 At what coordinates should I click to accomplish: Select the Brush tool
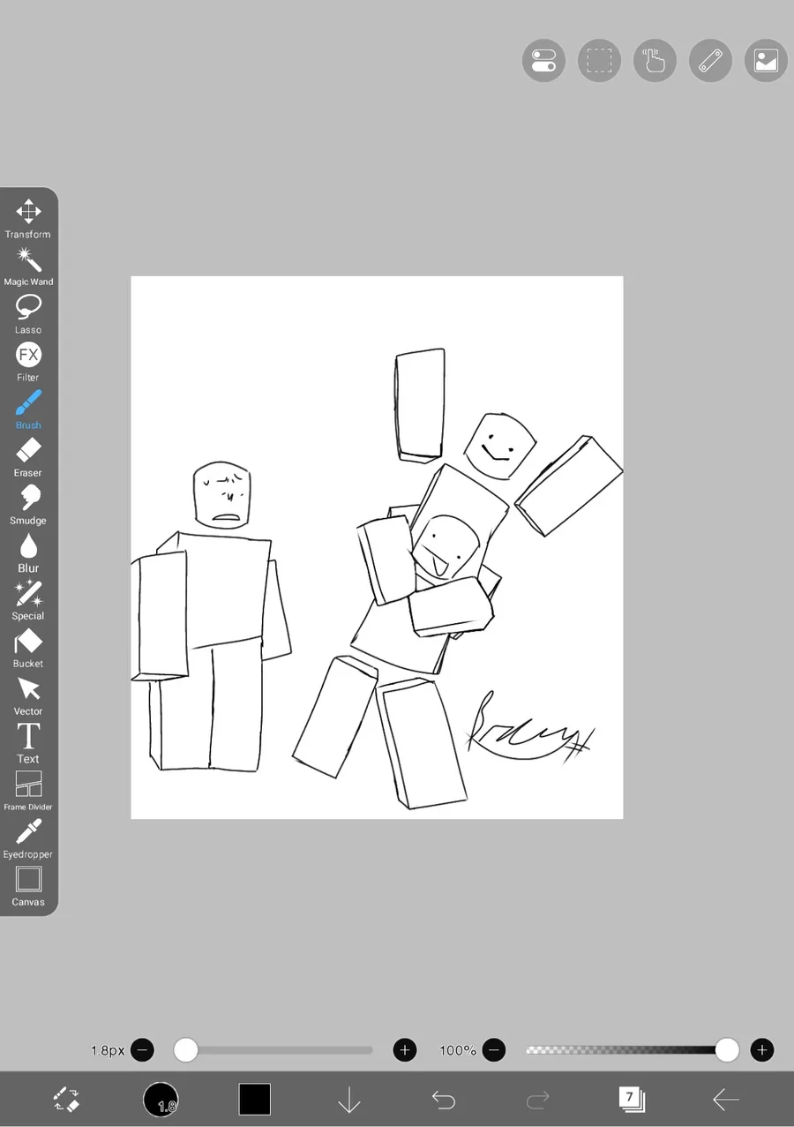tap(28, 409)
